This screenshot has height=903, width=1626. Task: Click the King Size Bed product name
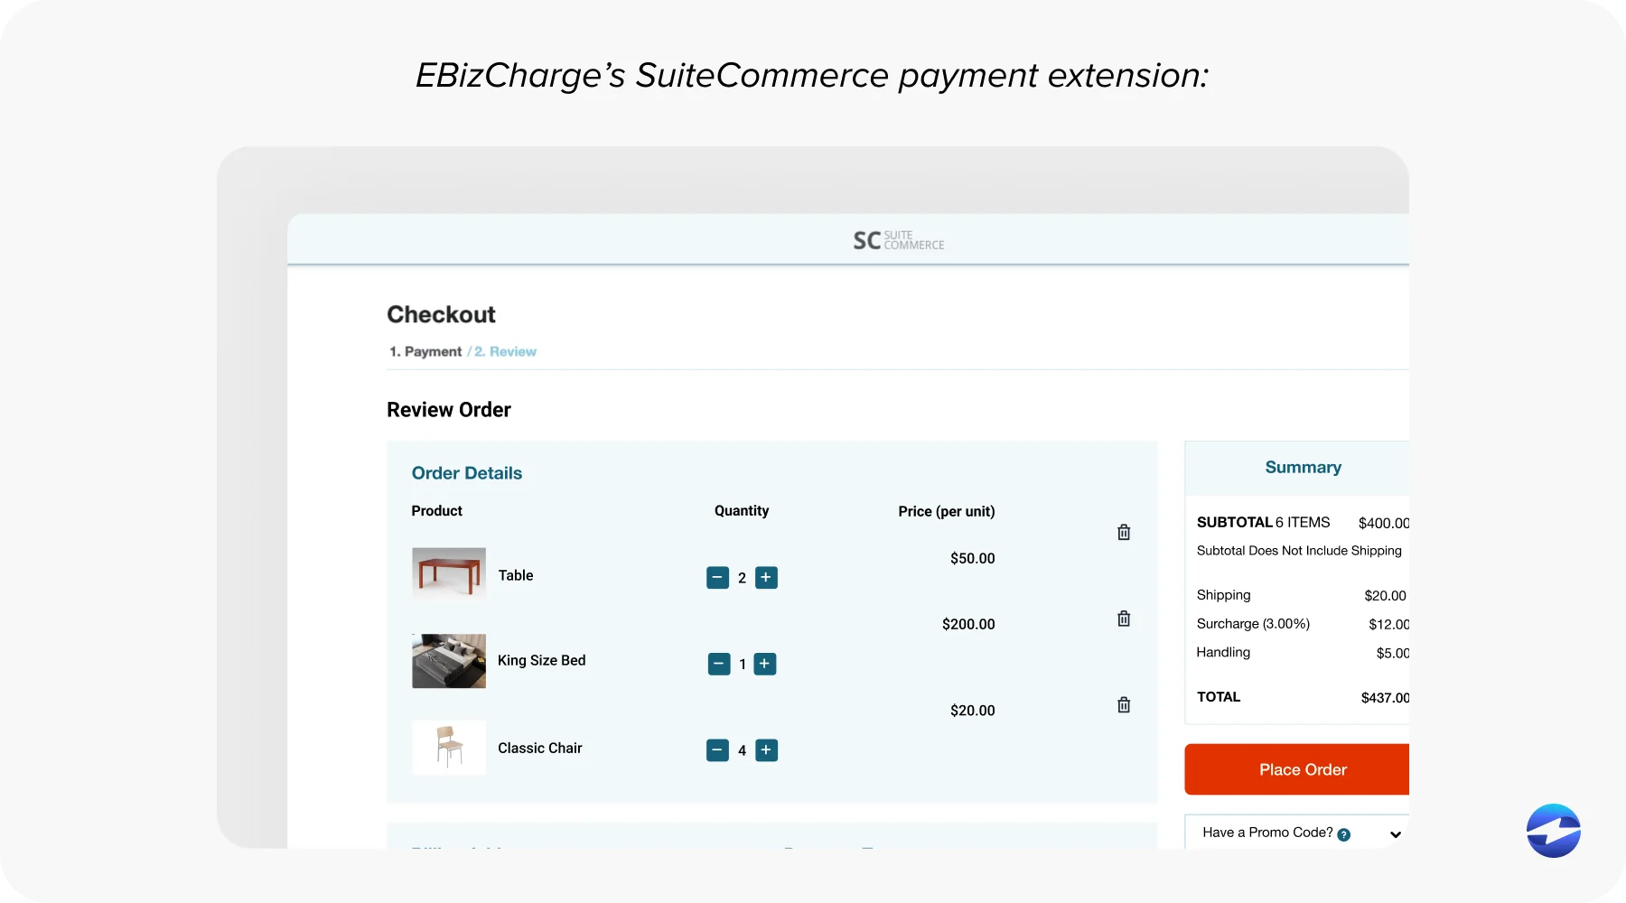click(542, 660)
